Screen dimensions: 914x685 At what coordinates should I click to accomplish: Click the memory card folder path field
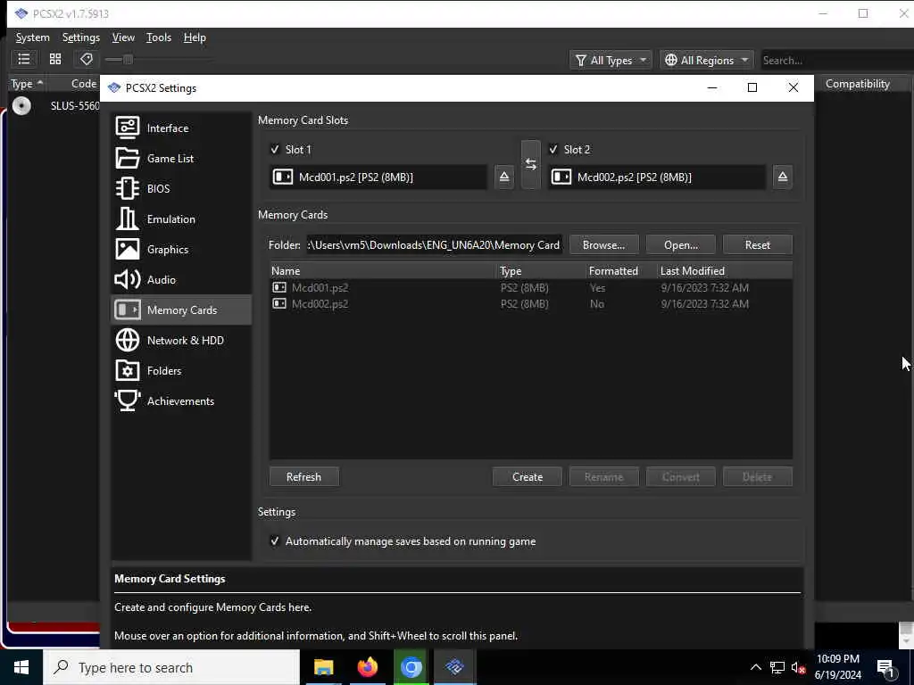pos(435,244)
